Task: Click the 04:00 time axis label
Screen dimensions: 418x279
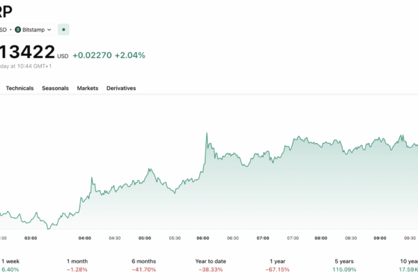Action: coord(84,238)
